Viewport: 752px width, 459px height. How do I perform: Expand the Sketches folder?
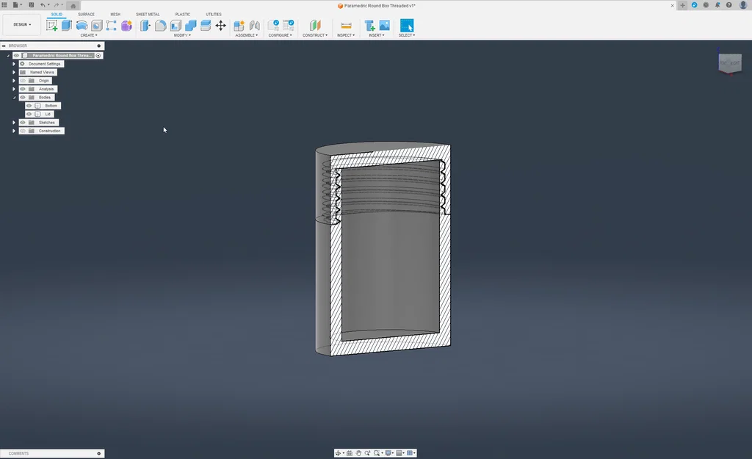click(13, 123)
